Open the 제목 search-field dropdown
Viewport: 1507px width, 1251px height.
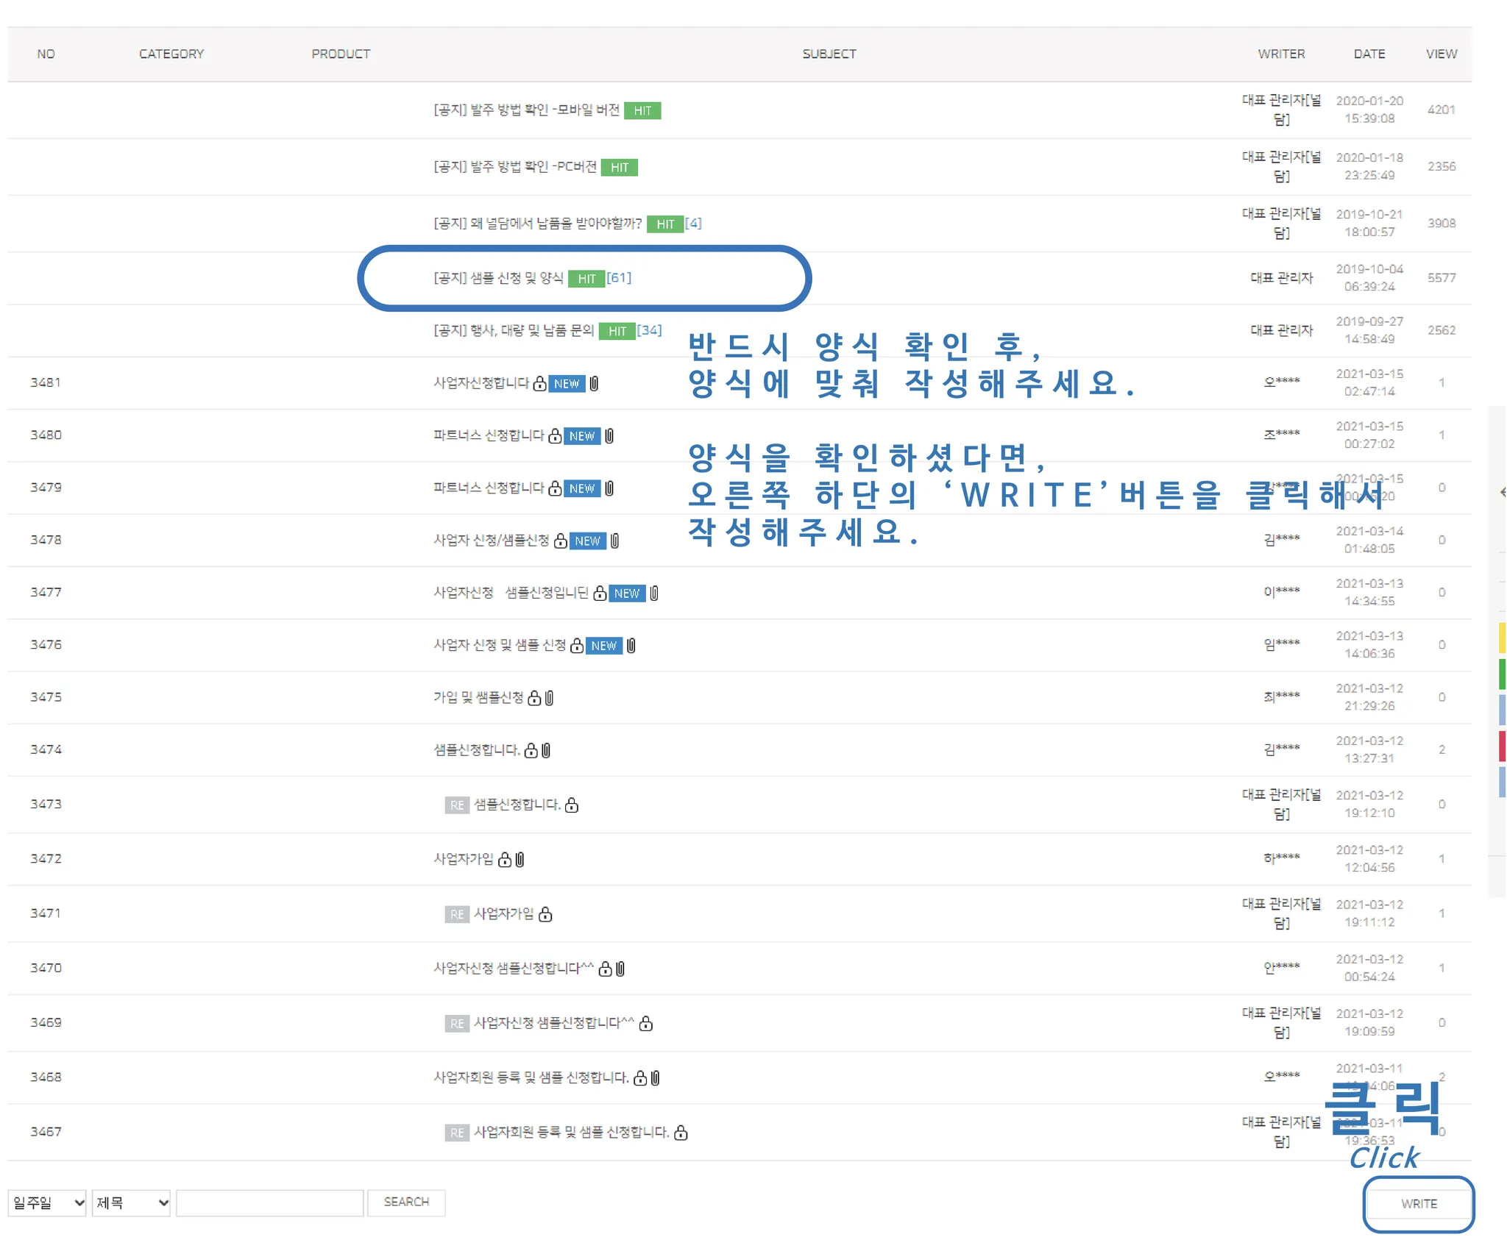(131, 1203)
